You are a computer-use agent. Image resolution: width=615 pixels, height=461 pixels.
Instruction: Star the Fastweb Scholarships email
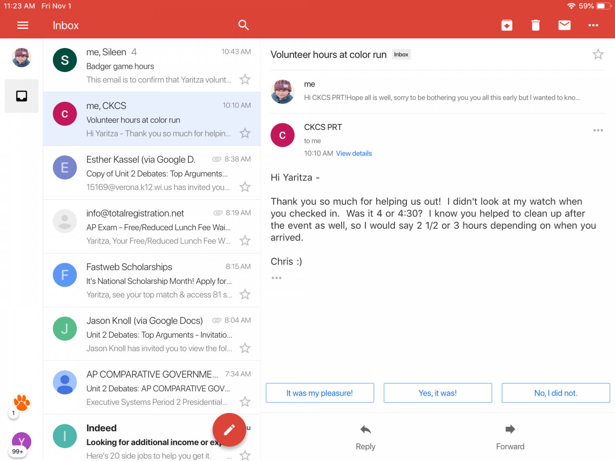pyautogui.click(x=245, y=294)
